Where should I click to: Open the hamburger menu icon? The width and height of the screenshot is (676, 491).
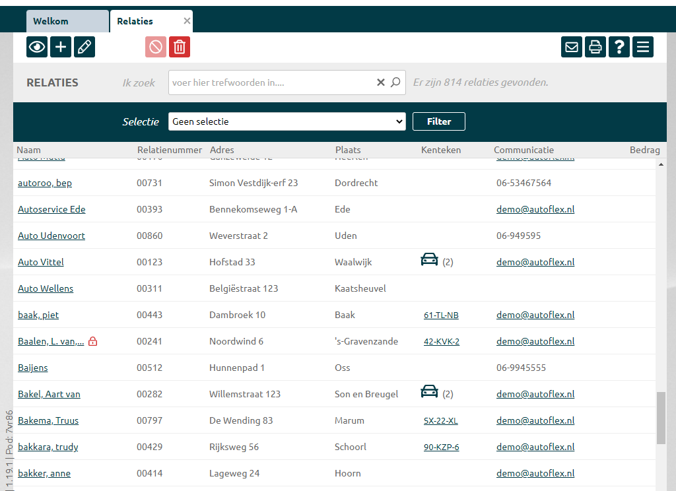click(643, 47)
